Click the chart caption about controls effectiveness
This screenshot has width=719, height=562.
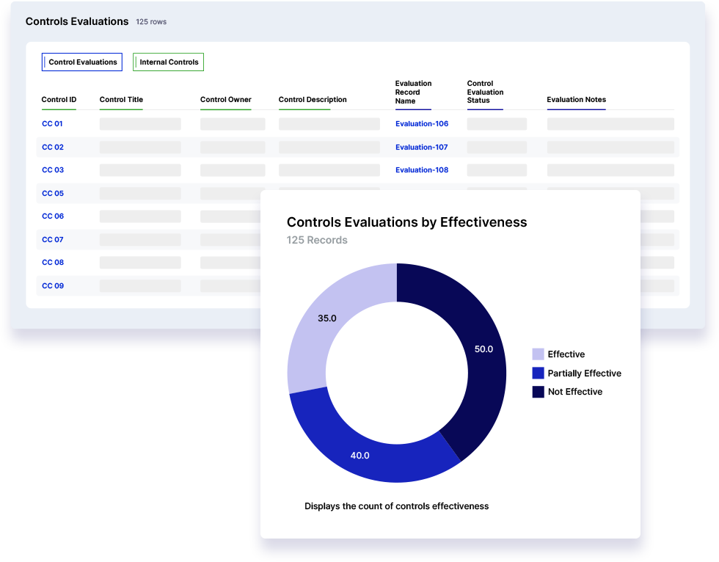[397, 506]
